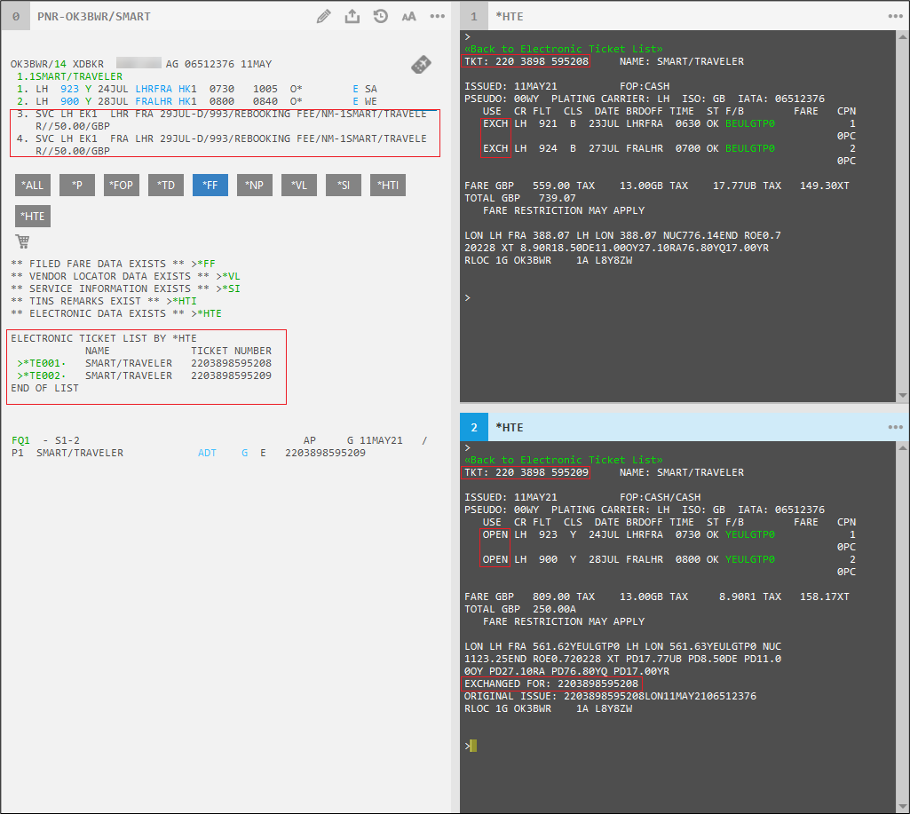Click the >*VL vendor locator link
The height and width of the screenshot is (814, 910).
tap(230, 276)
